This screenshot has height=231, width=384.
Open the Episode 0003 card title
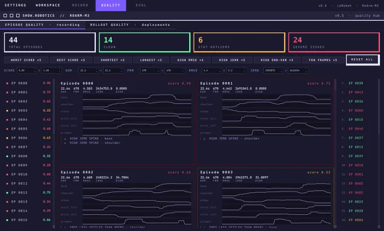[216, 172]
